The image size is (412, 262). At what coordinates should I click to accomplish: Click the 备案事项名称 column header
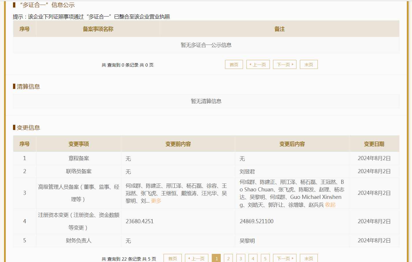tap(98, 29)
